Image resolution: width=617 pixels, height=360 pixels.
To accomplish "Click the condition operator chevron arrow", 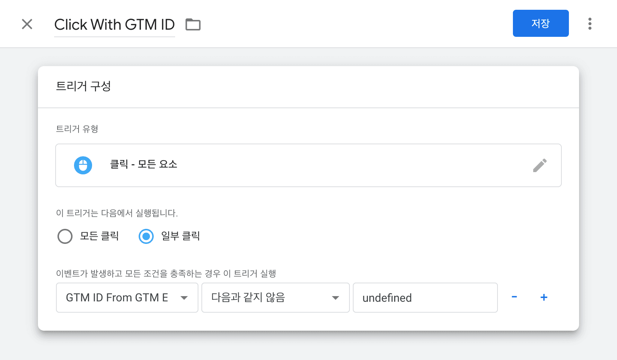I will 335,298.
